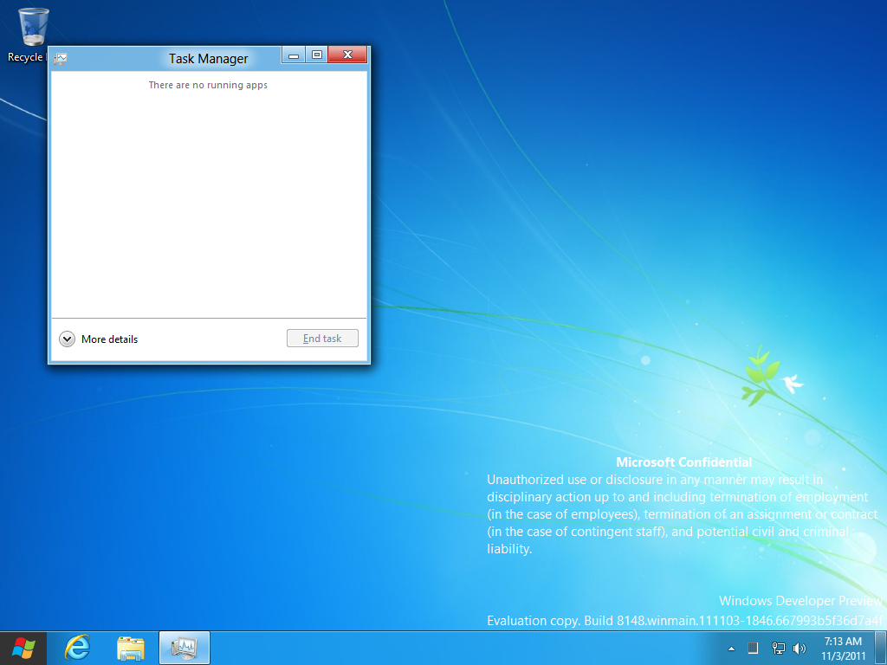Minimize the Task Manager window
The image size is (887, 665).
294,55
